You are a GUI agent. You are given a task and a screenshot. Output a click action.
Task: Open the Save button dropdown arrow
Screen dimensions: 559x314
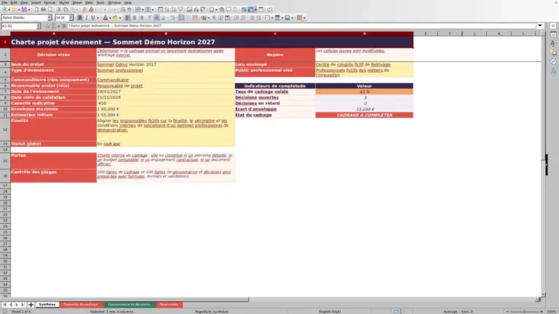(x=29, y=9)
